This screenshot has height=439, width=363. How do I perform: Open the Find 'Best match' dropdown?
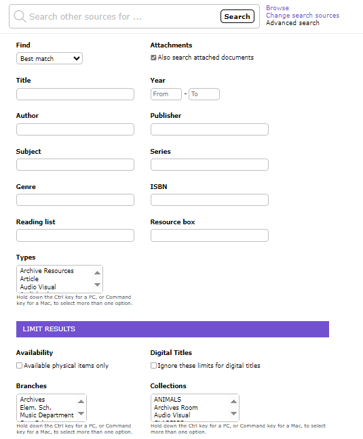[x=50, y=58]
